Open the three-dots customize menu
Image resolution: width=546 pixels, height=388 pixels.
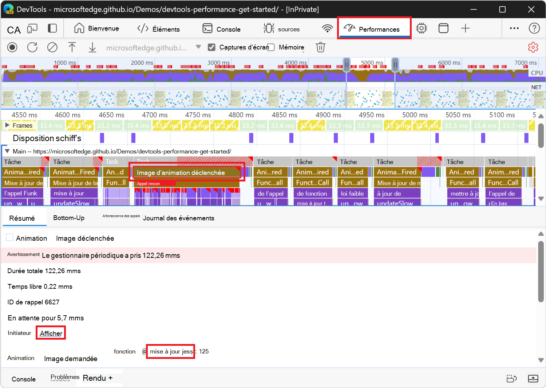(514, 28)
